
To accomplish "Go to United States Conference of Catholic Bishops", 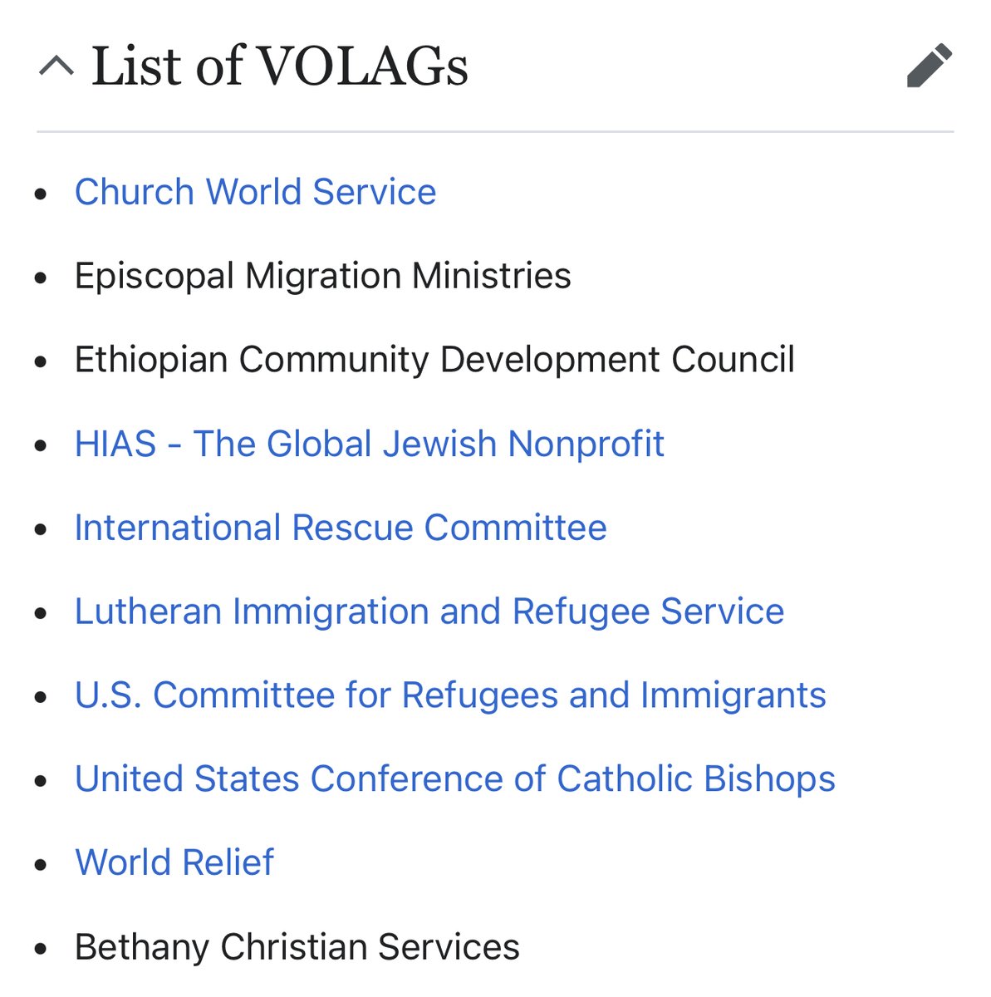I will (x=454, y=779).
